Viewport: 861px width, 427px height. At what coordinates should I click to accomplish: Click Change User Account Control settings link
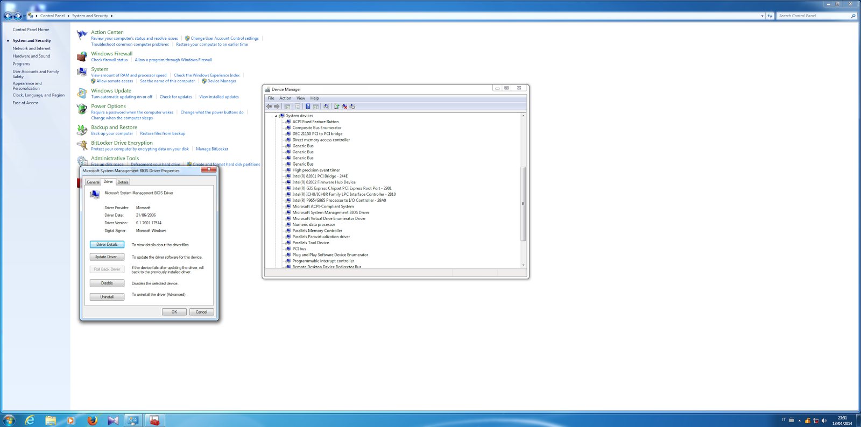(x=224, y=39)
